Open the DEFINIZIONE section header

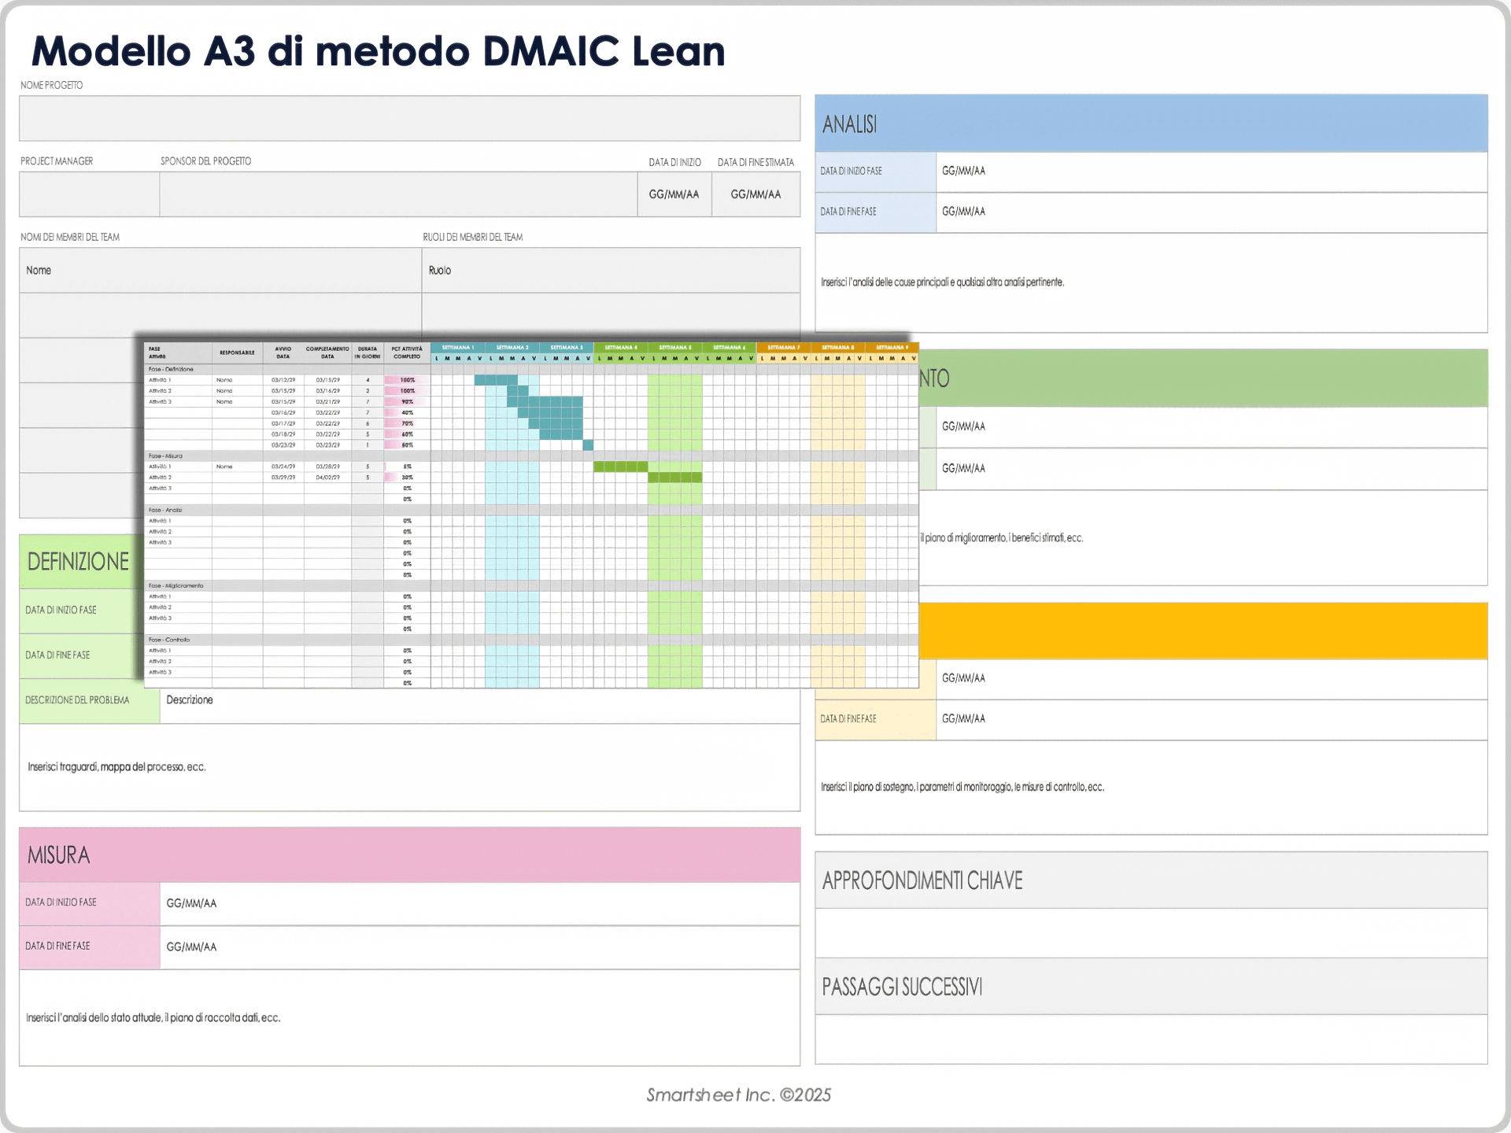coord(78,562)
